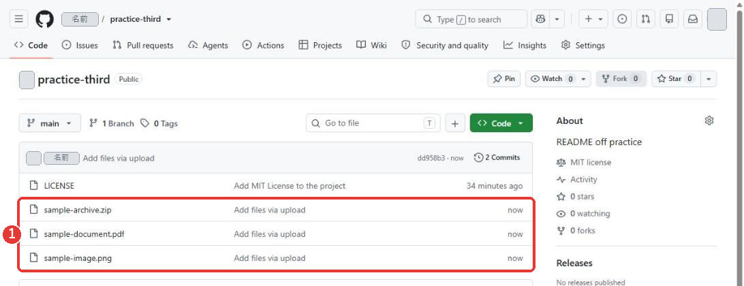Open the latest commit message link
744x286 pixels.
(119, 158)
